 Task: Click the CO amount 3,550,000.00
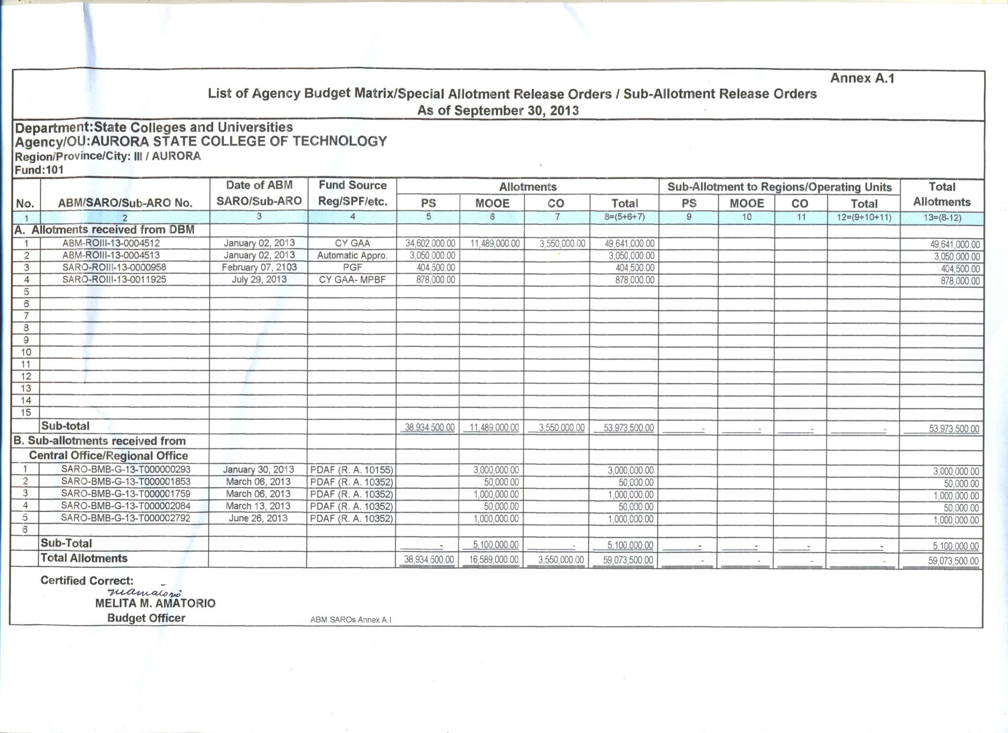pos(562,244)
